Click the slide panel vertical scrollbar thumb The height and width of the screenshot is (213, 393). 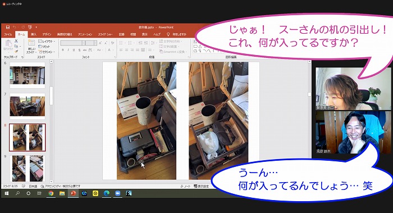(x=52, y=96)
